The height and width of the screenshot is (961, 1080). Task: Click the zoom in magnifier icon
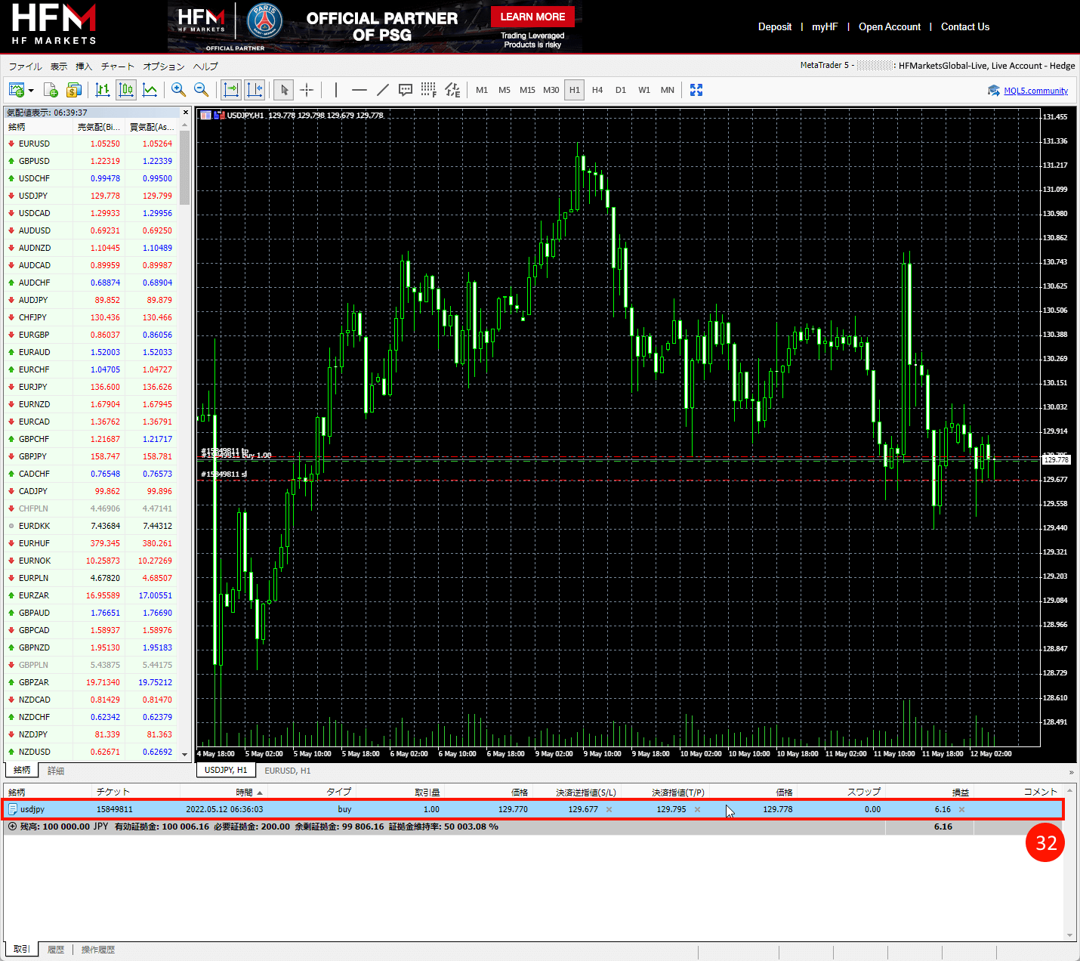tap(178, 90)
